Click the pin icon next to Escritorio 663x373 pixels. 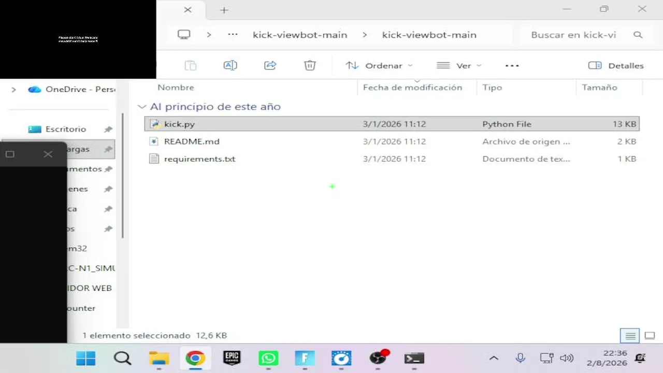point(108,129)
